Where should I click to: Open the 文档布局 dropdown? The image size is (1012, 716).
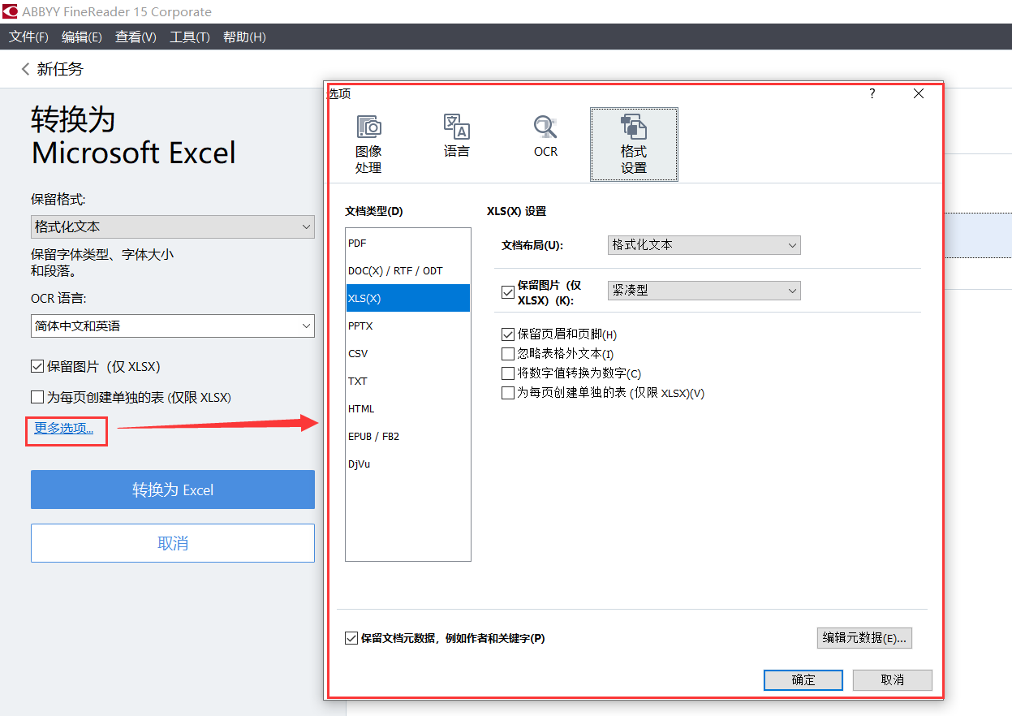click(x=703, y=244)
